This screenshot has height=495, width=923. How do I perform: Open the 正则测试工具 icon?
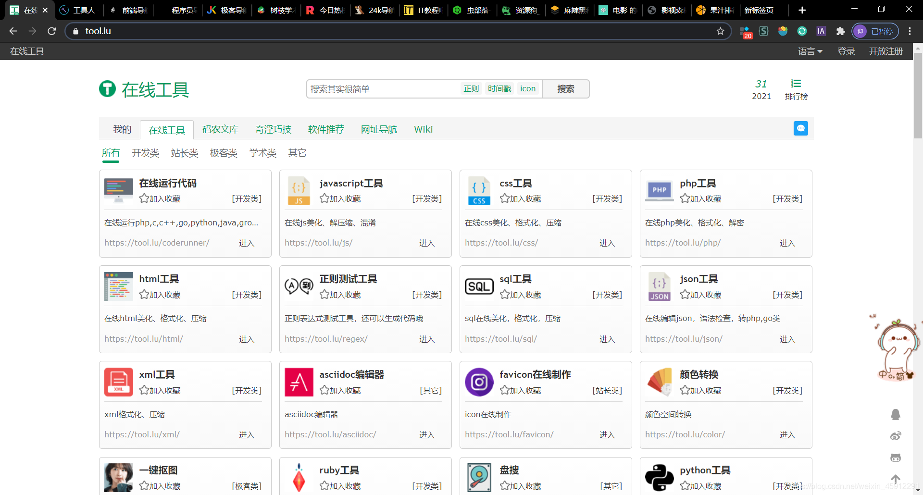[x=299, y=286]
